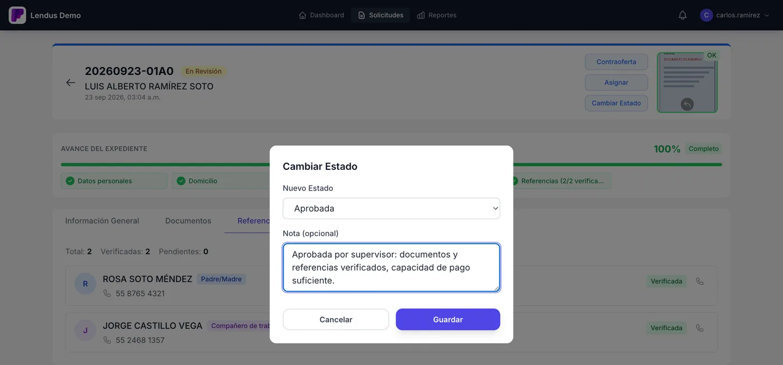Open the carlos.ramirez user menu chevron

click(x=767, y=16)
